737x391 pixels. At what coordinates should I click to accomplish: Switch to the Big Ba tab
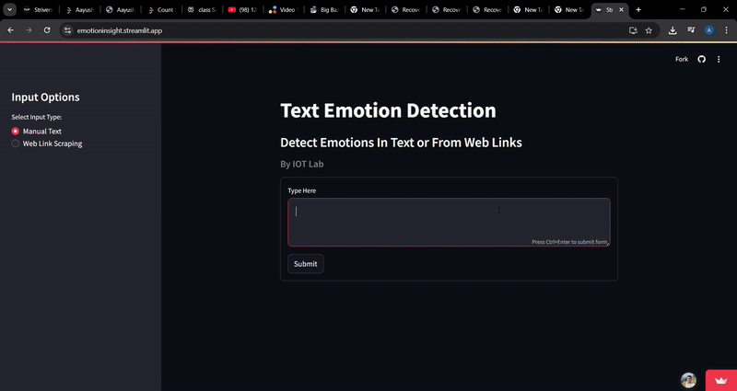pyautogui.click(x=324, y=10)
